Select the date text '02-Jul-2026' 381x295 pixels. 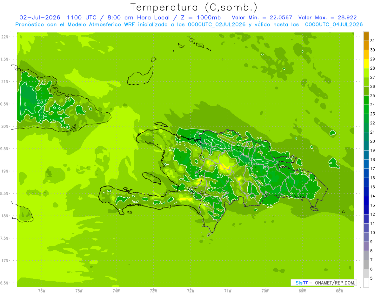click(40, 18)
